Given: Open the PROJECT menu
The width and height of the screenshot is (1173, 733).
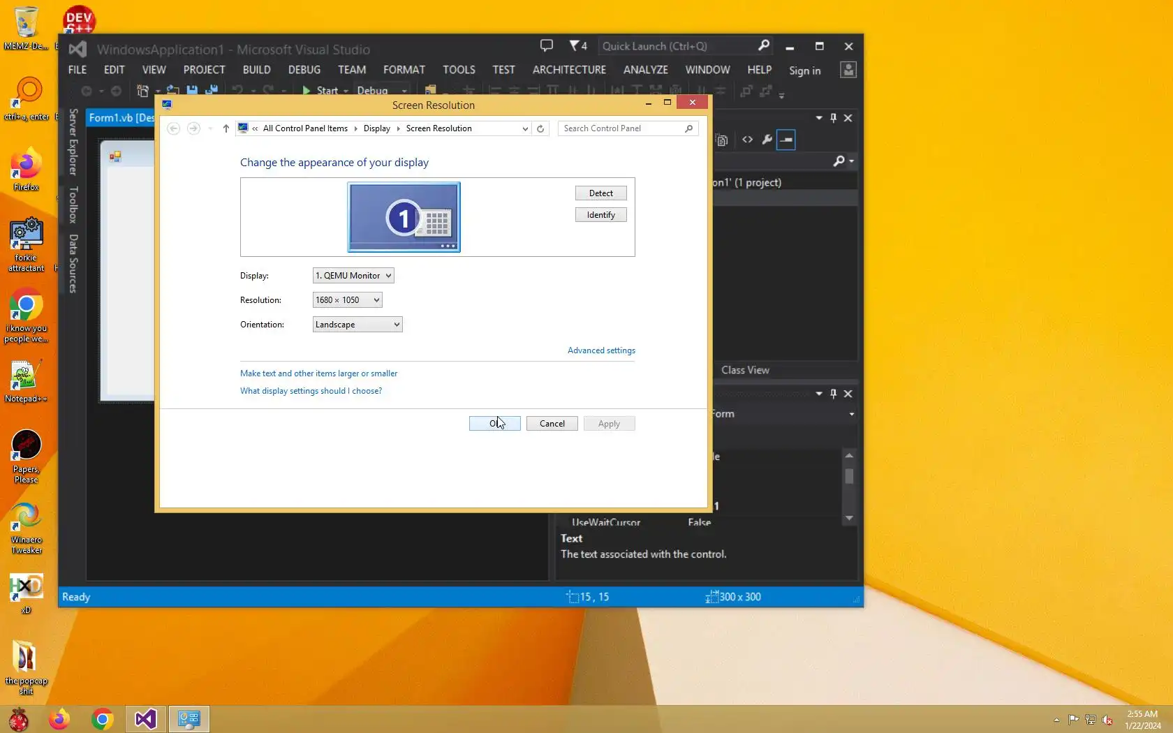Looking at the screenshot, I should (x=204, y=70).
